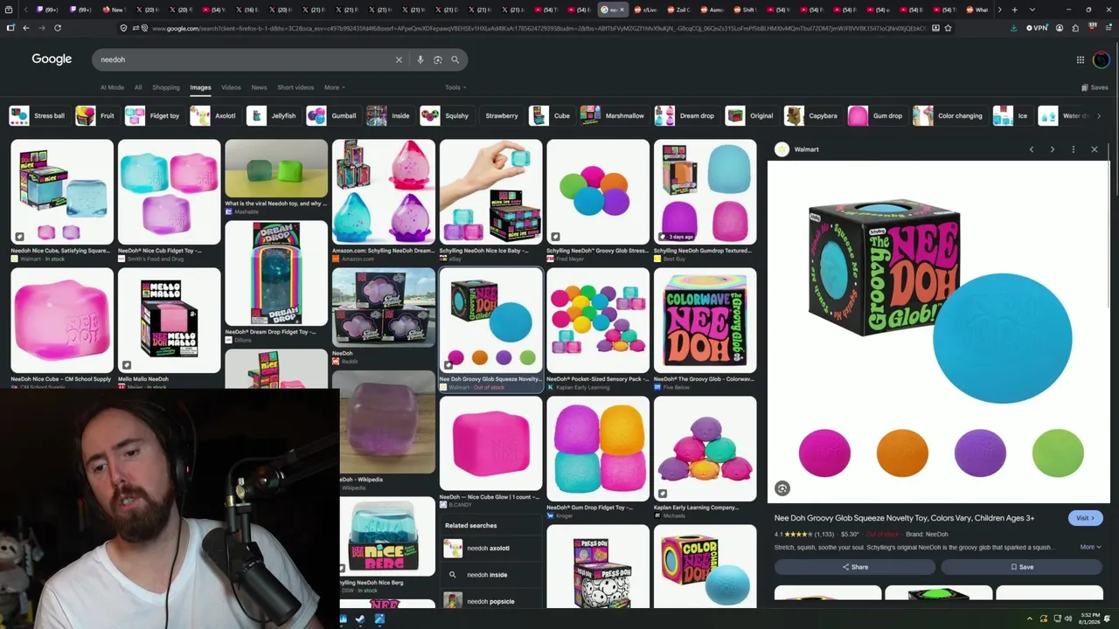Viewport: 1119px width, 629px height.
Task: Open the Mello Mallo NeeDoh thumbnail
Action: point(170,321)
